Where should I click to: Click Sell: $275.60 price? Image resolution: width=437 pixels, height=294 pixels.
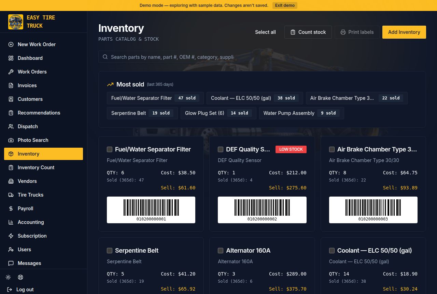(288, 188)
